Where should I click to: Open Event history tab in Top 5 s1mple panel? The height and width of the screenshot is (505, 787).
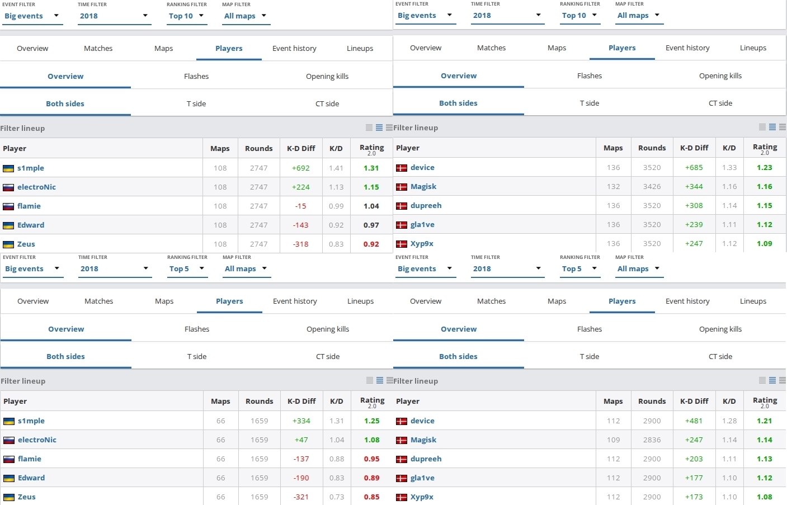295,301
